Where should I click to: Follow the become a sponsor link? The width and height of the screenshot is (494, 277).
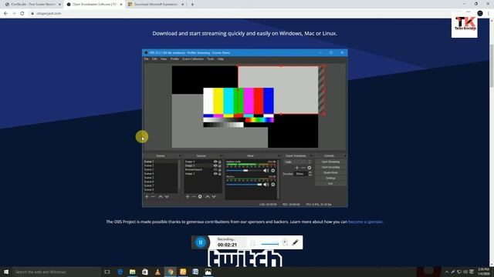(x=365, y=222)
